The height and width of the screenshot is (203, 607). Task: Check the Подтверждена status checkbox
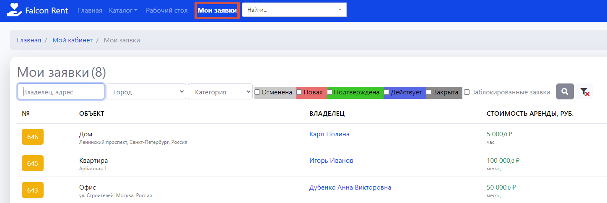(x=329, y=92)
